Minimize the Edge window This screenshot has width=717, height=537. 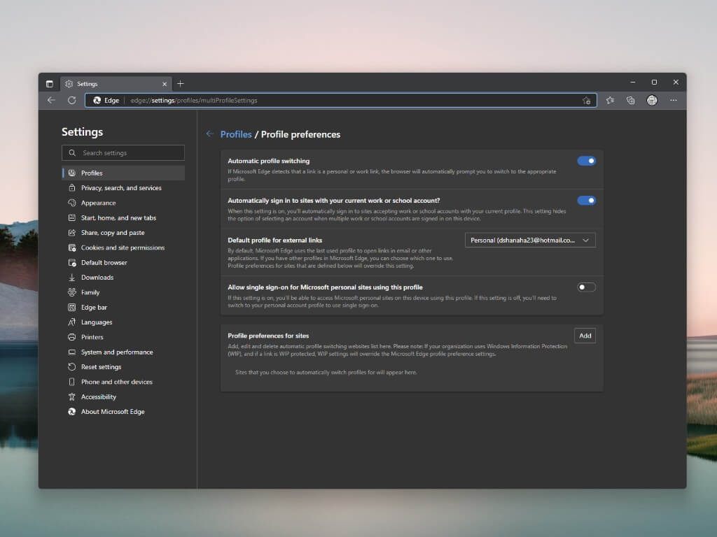pos(633,83)
